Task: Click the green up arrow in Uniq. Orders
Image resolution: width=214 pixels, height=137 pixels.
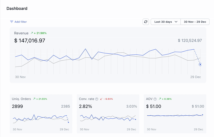Action: click(x=34, y=99)
